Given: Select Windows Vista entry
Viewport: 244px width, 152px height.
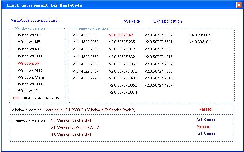Looking at the screenshot, I should 31,77.
